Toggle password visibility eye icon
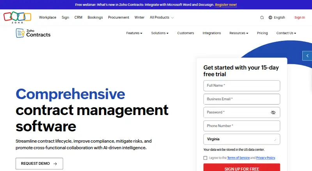 (x=273, y=112)
